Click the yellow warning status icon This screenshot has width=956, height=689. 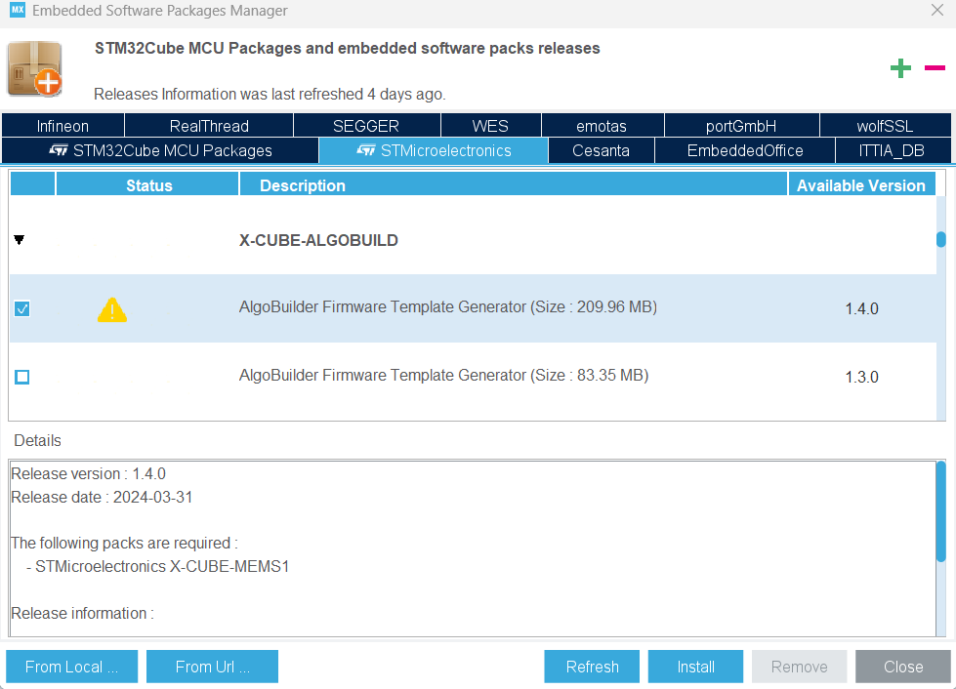pos(112,309)
